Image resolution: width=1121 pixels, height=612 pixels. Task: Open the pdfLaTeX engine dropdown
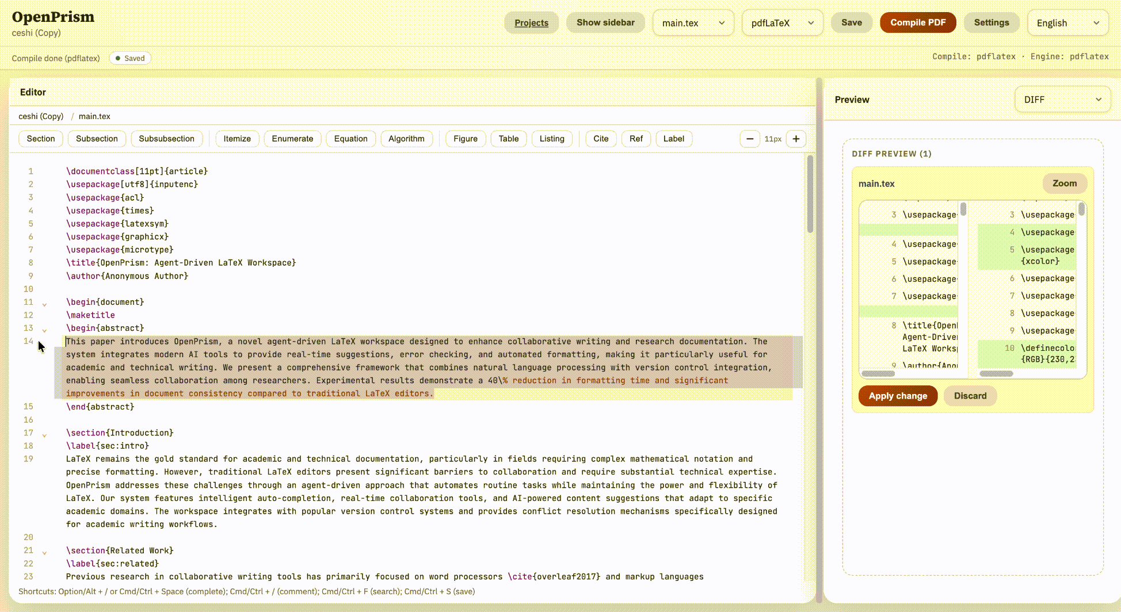pos(783,23)
